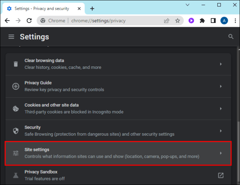Expand the Clear browsing data row arrow

pos(221,64)
